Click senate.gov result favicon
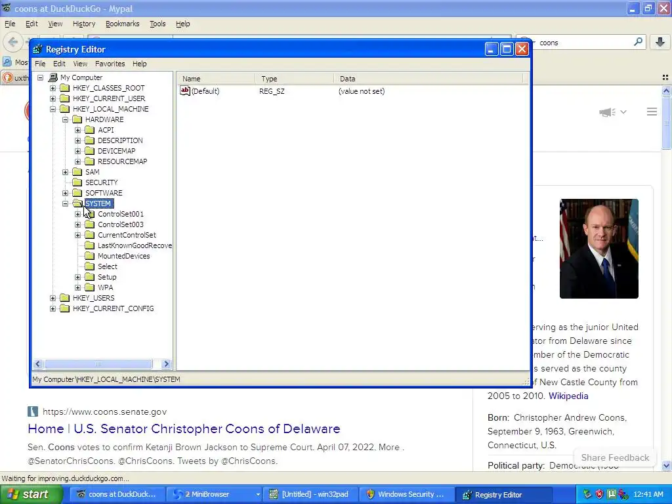Image resolution: width=672 pixels, height=504 pixels. [33, 411]
